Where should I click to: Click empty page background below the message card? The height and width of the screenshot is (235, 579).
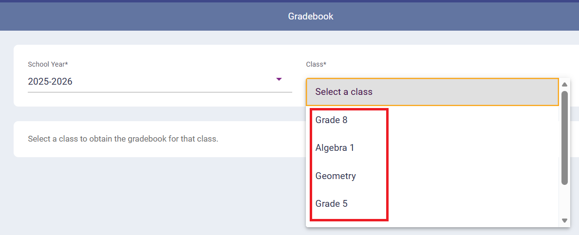pyautogui.click(x=146, y=195)
